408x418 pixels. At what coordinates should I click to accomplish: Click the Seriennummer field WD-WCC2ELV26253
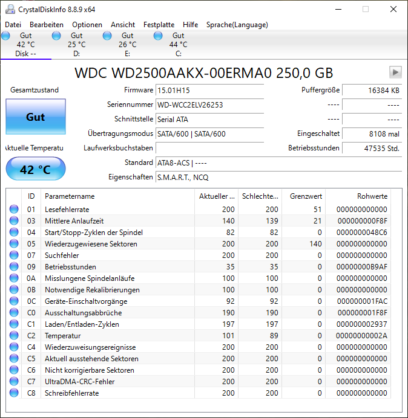209,104
